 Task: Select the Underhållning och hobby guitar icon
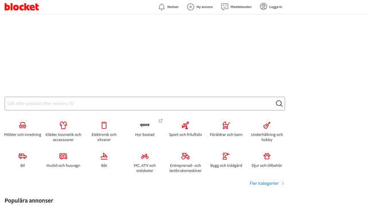[267, 125]
